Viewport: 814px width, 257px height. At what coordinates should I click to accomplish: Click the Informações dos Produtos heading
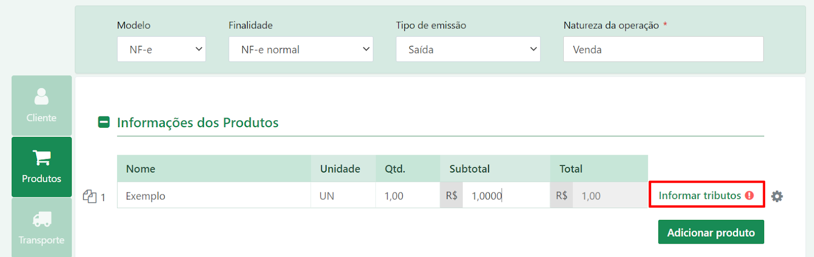point(198,123)
